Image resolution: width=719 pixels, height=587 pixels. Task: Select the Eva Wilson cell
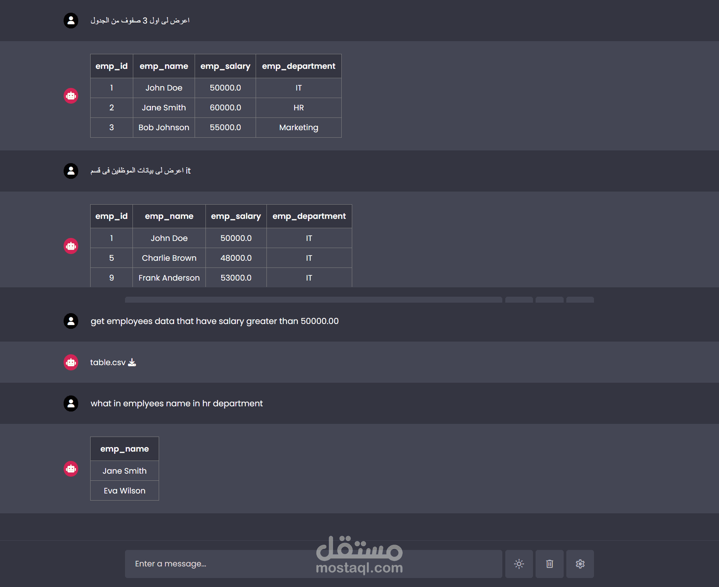pos(124,490)
